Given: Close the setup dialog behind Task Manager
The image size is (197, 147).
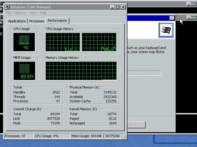Looking at the screenshot, I should coord(172,18).
